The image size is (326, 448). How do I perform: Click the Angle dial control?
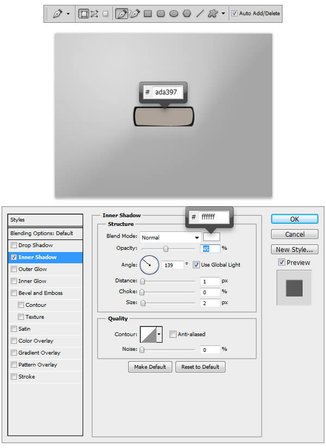pyautogui.click(x=149, y=265)
